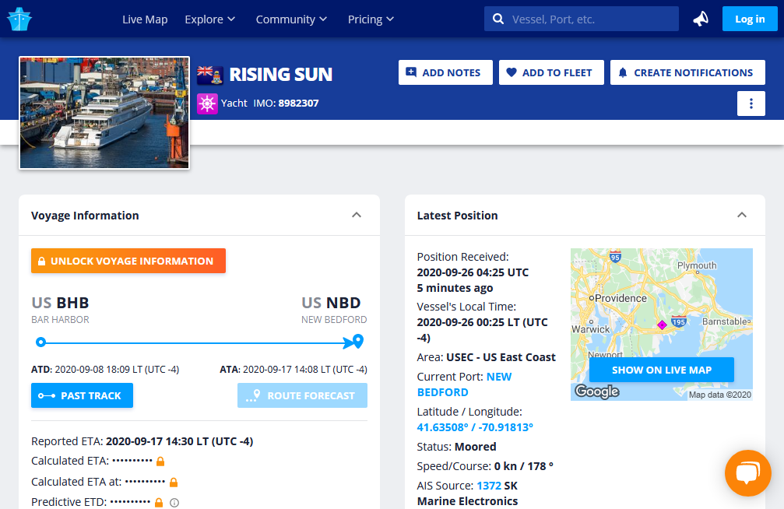Expand the Community menu
The width and height of the screenshot is (784, 509).
291,19
